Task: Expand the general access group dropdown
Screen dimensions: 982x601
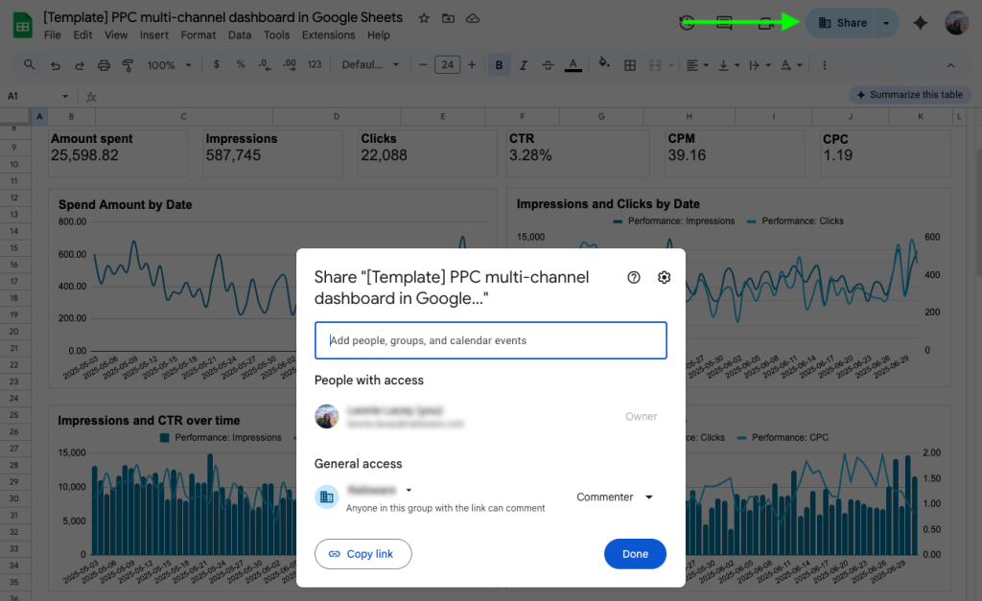Action: point(409,490)
